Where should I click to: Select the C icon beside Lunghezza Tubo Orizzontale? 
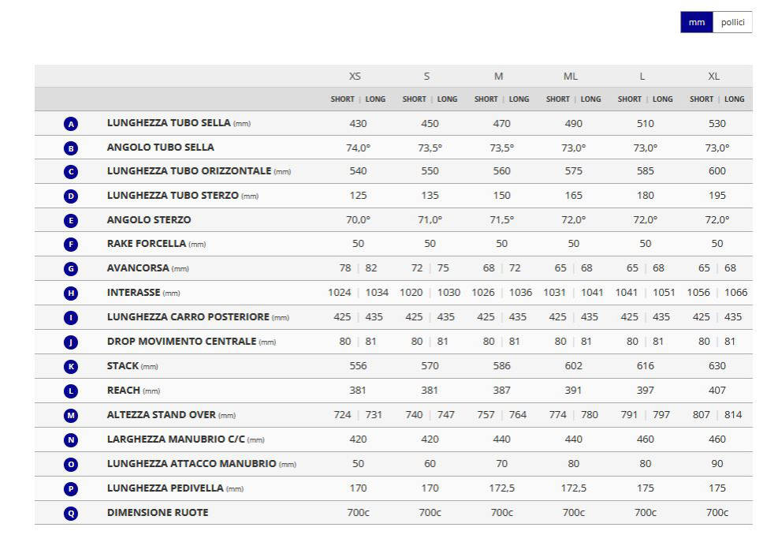tap(71, 172)
